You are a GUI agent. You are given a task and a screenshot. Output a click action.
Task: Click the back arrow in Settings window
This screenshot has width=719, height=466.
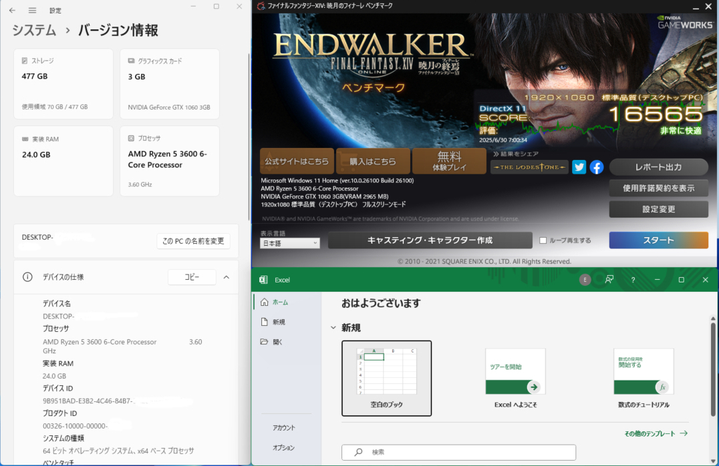[x=13, y=10]
